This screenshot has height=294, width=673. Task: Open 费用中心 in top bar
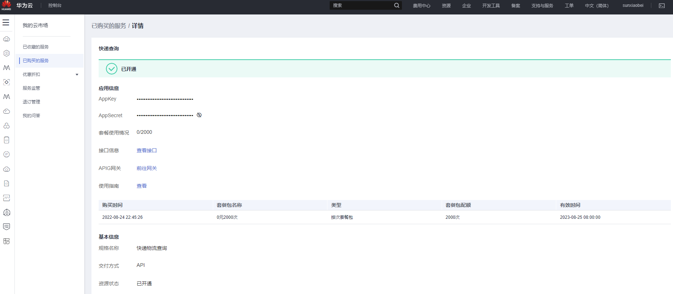pyautogui.click(x=421, y=5)
